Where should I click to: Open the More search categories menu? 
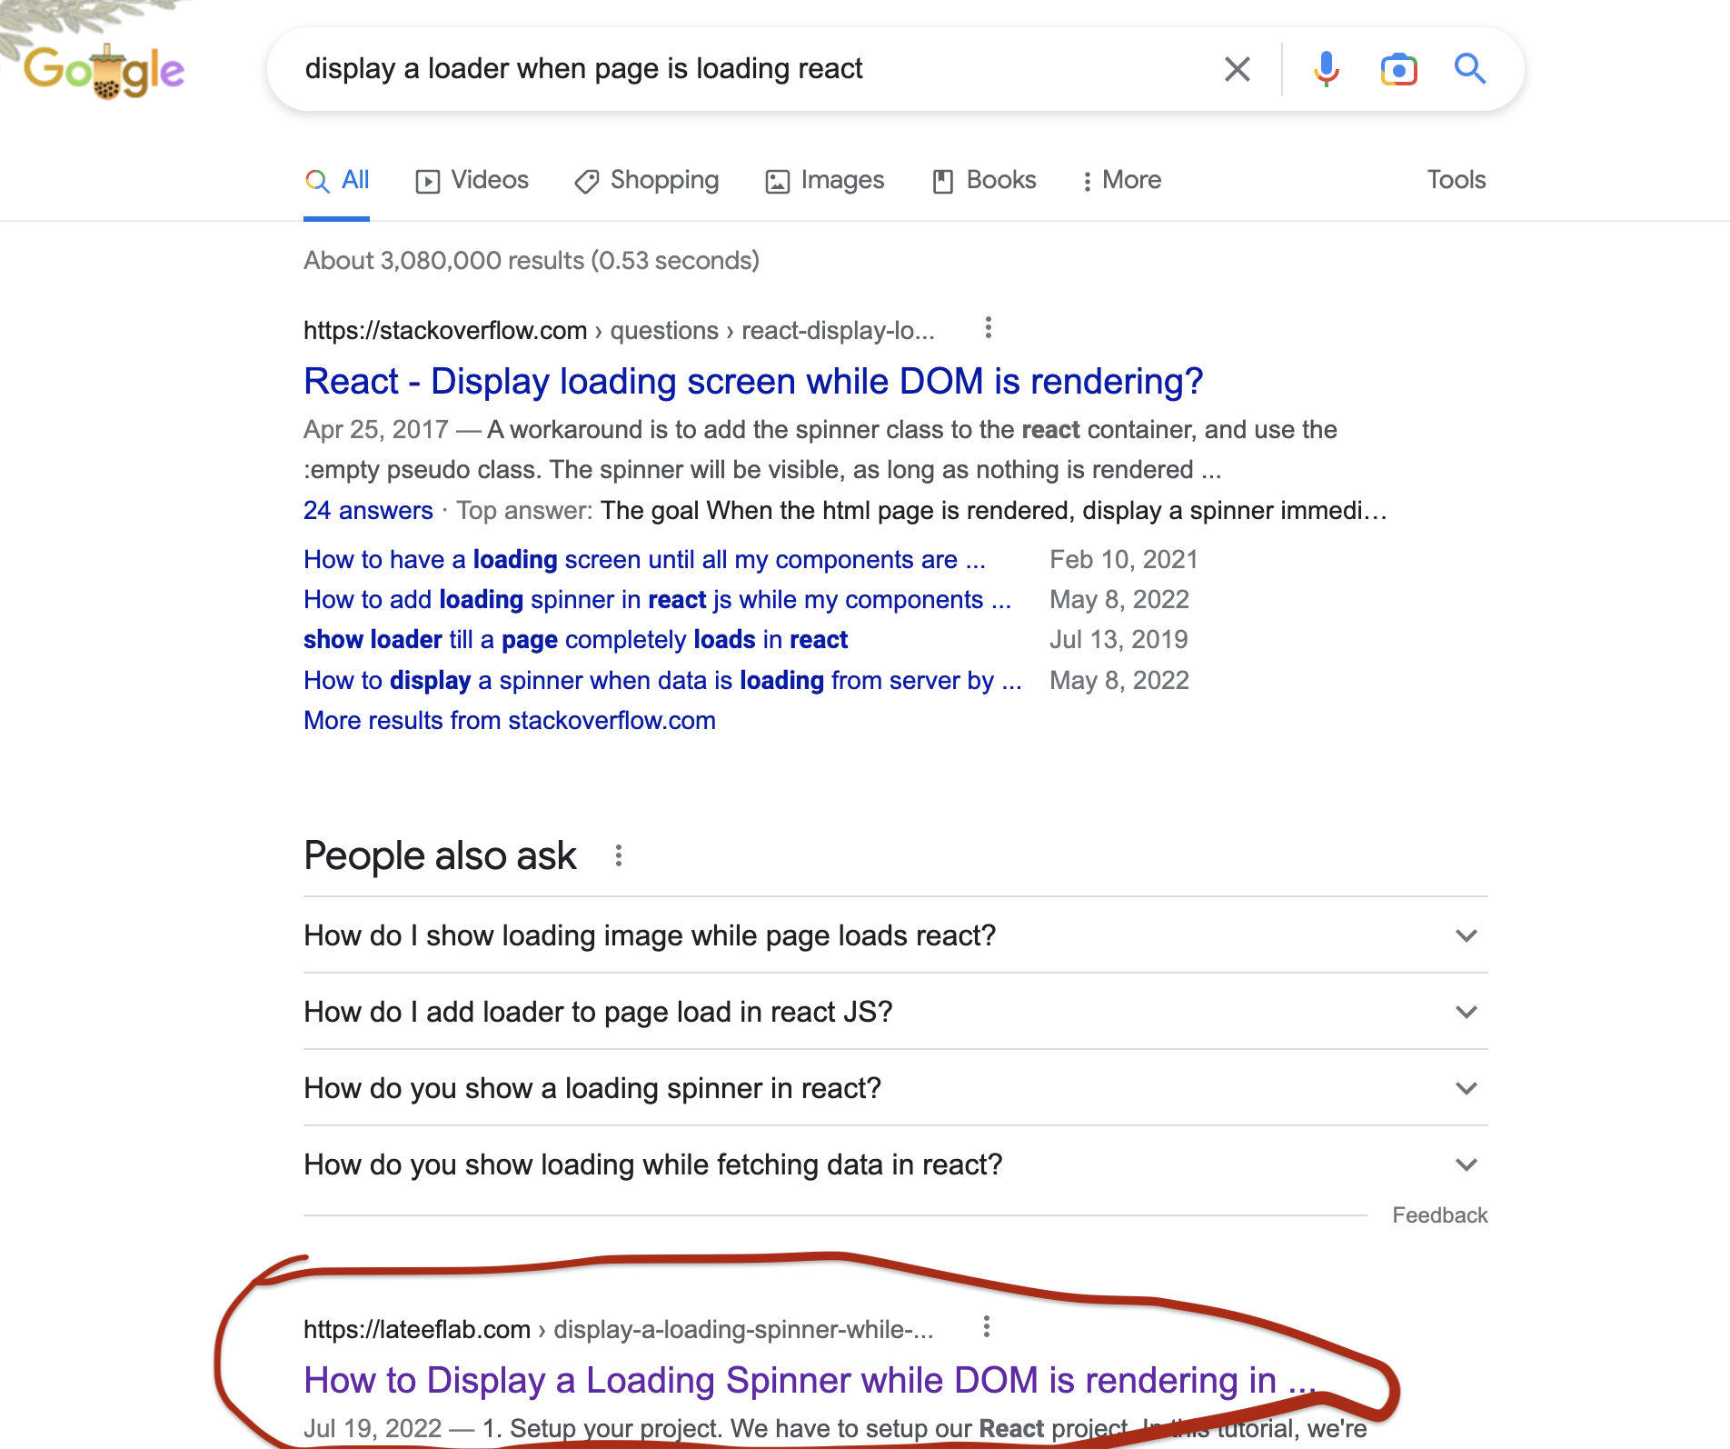(1122, 180)
